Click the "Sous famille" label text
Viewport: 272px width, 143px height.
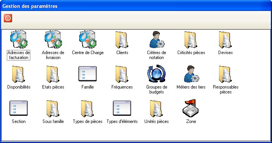(x=53, y=121)
